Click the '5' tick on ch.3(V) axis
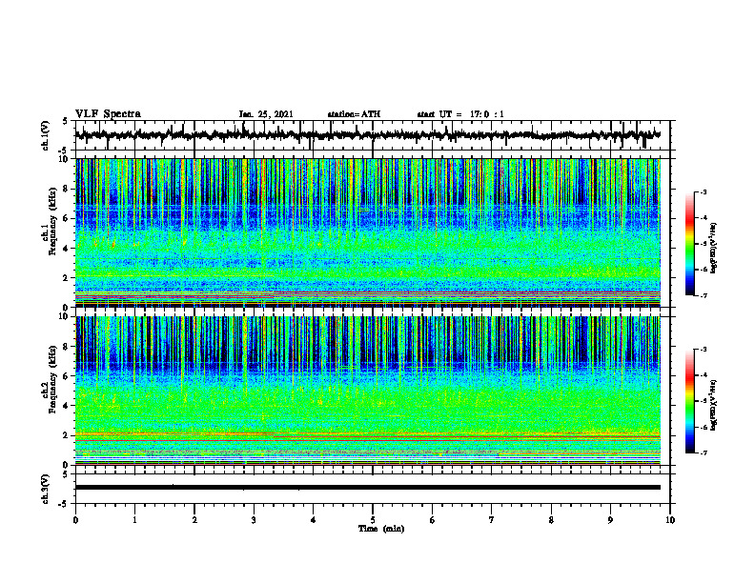The width and height of the screenshot is (755, 583). point(65,474)
